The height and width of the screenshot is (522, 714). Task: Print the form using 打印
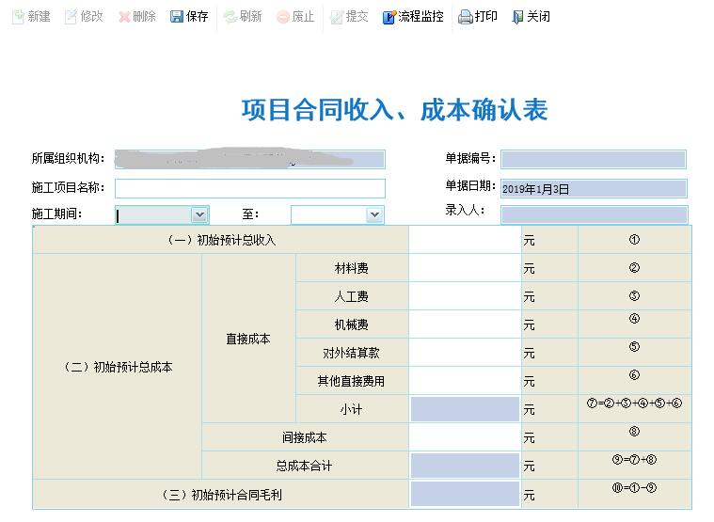tap(466, 17)
